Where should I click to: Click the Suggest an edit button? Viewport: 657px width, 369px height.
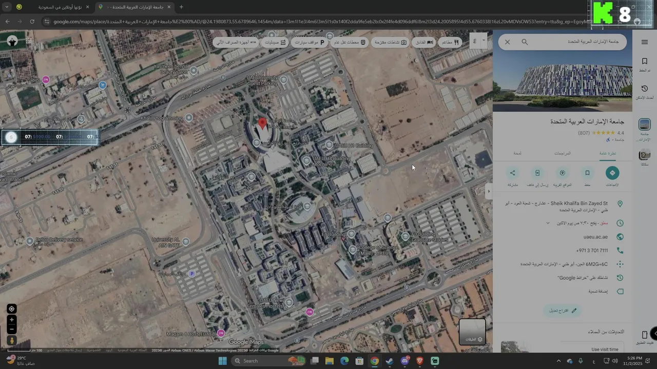point(563,310)
